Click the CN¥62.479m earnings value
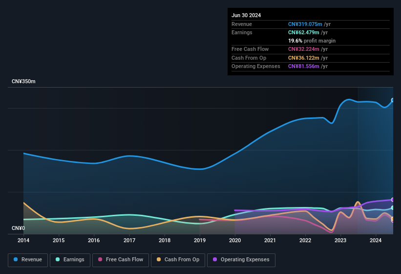Screen dimensions: 401x274 [304, 32]
